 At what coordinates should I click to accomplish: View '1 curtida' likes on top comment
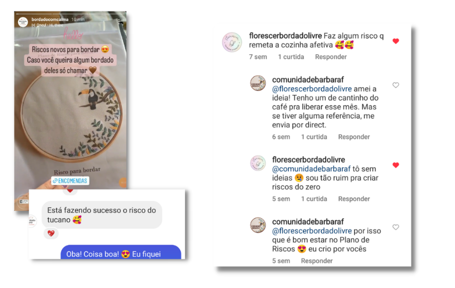[291, 57]
